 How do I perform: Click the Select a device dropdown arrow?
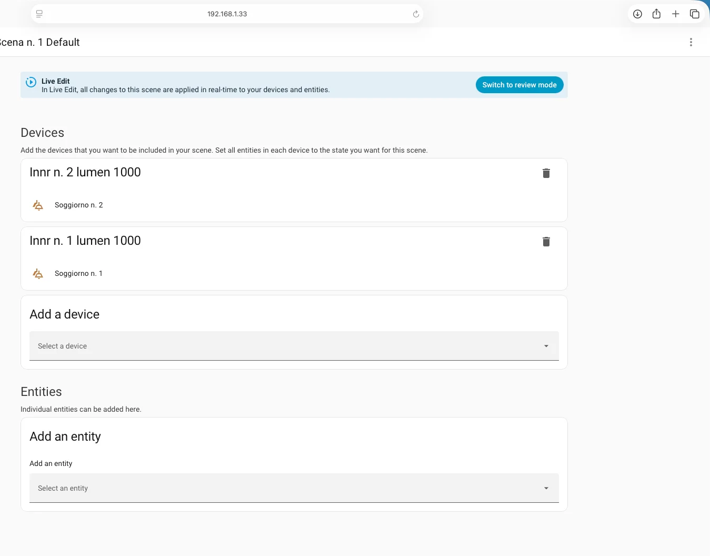pyautogui.click(x=546, y=346)
